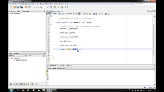This screenshot has height=92, width=164.
Task: Click the Clean and Build Project icon
Action: [55, 7]
